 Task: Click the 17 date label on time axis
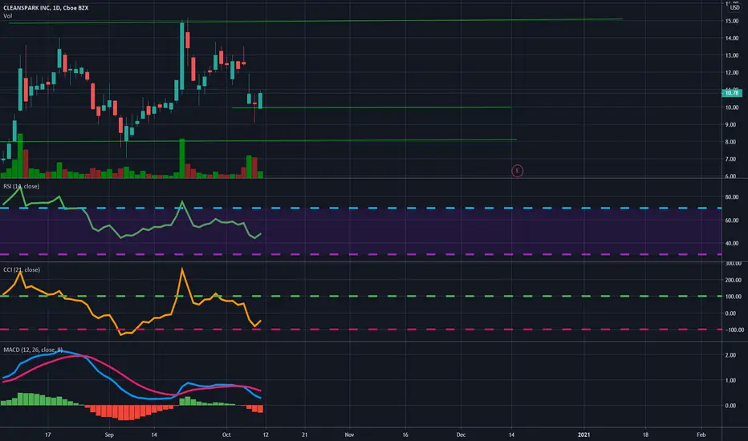(x=47, y=435)
